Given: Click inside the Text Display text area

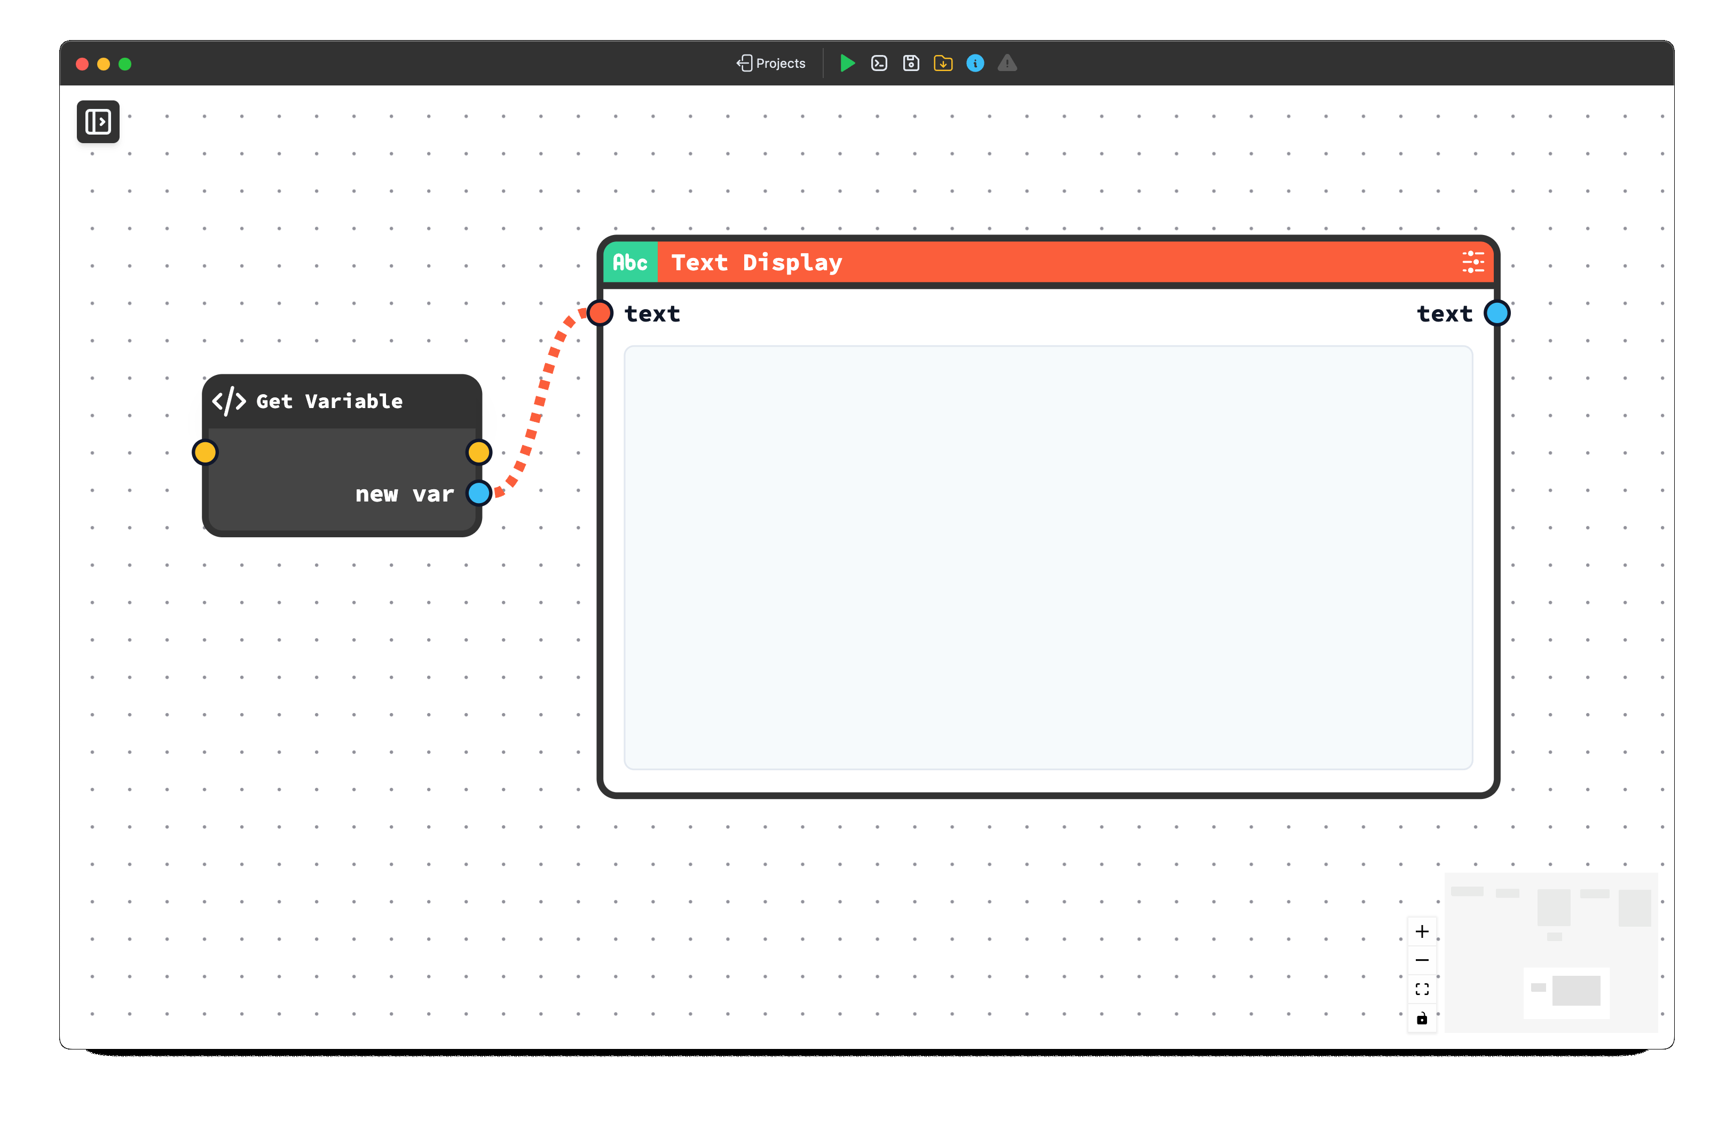Looking at the screenshot, I should 1047,558.
